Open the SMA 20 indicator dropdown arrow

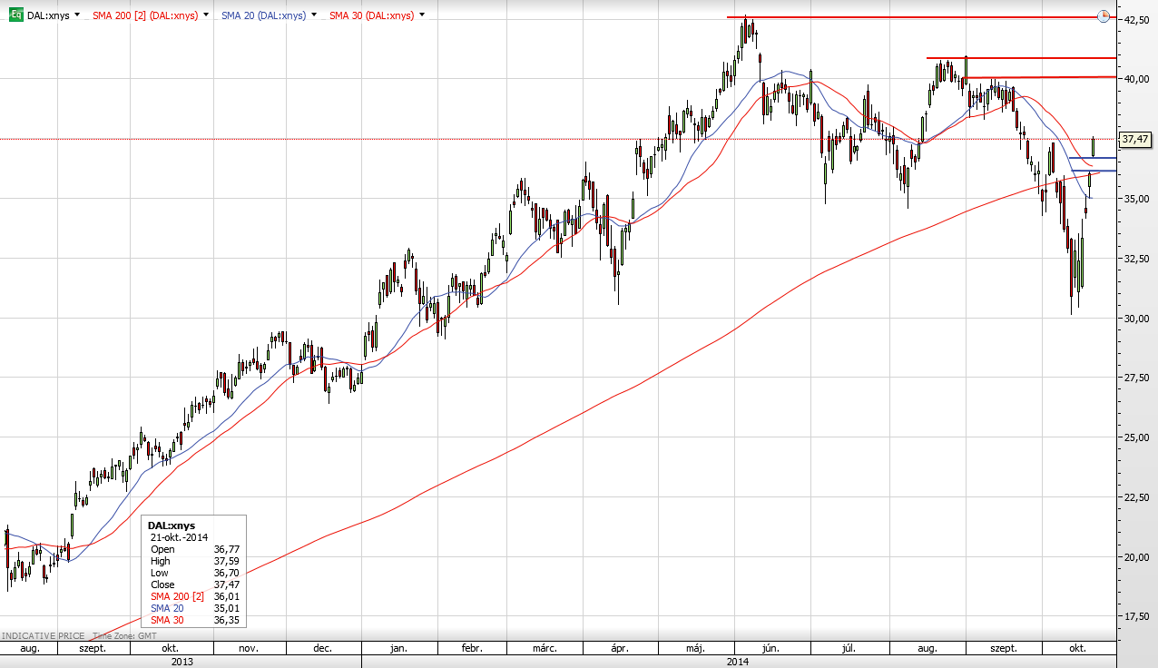point(314,15)
